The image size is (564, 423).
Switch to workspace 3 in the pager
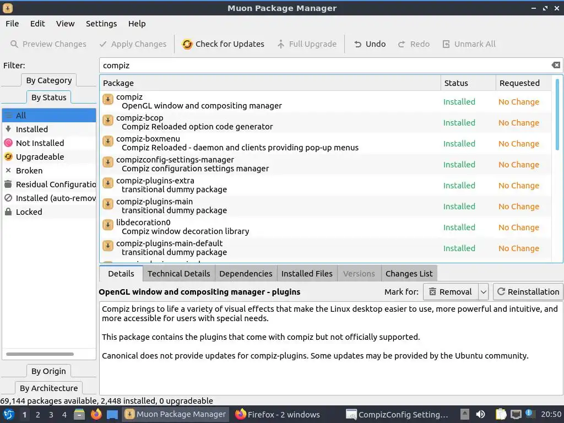[51, 414]
